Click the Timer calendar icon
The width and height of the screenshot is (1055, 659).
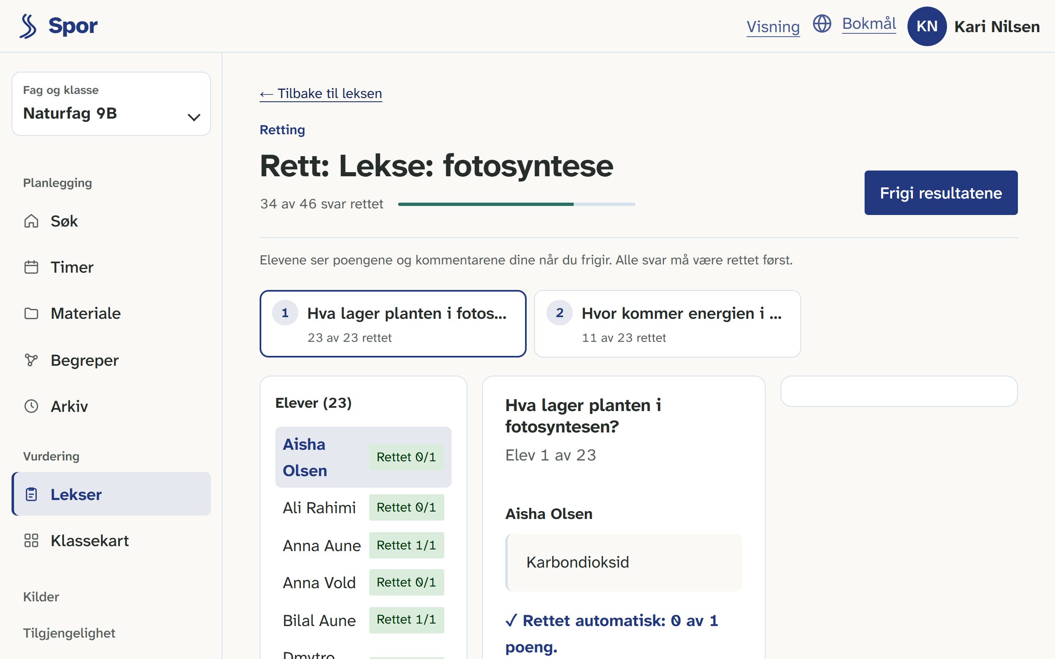tap(31, 267)
